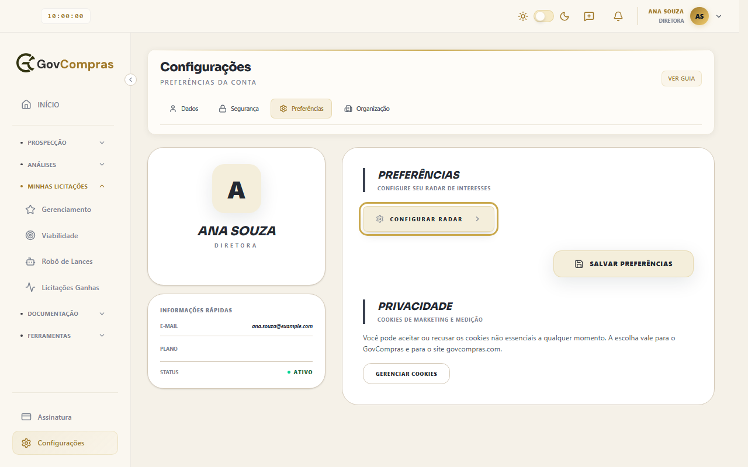The image size is (748, 467).
Task: Open the user account dropdown chevron
Action: (x=719, y=16)
